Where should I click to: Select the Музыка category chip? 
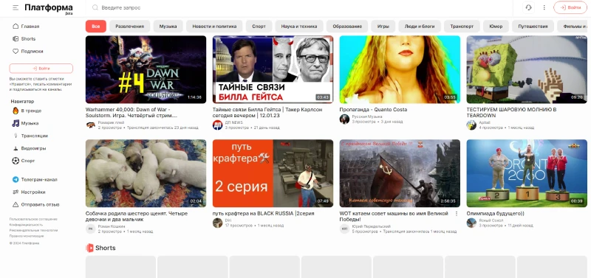point(168,27)
